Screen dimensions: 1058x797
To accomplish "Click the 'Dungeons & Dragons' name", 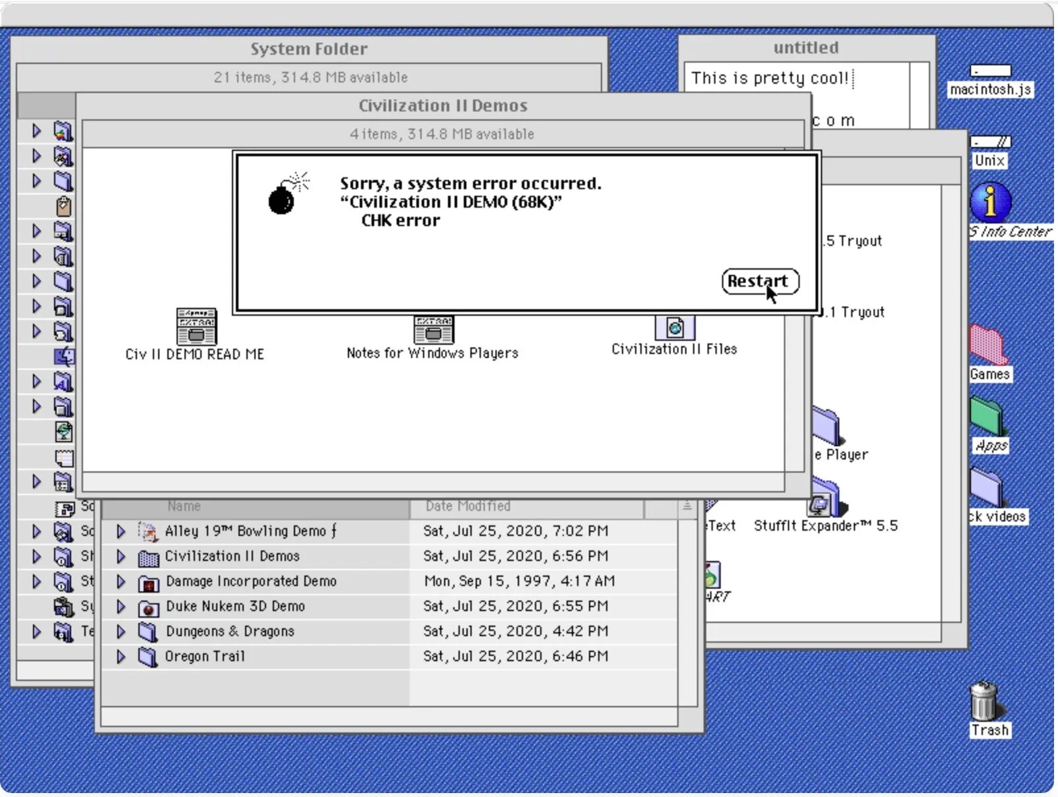I will [230, 632].
